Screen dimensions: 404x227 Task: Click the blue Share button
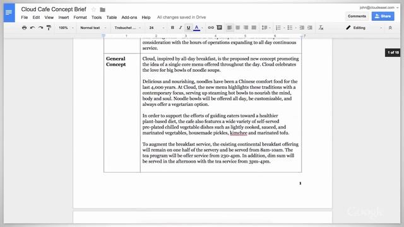click(x=383, y=16)
